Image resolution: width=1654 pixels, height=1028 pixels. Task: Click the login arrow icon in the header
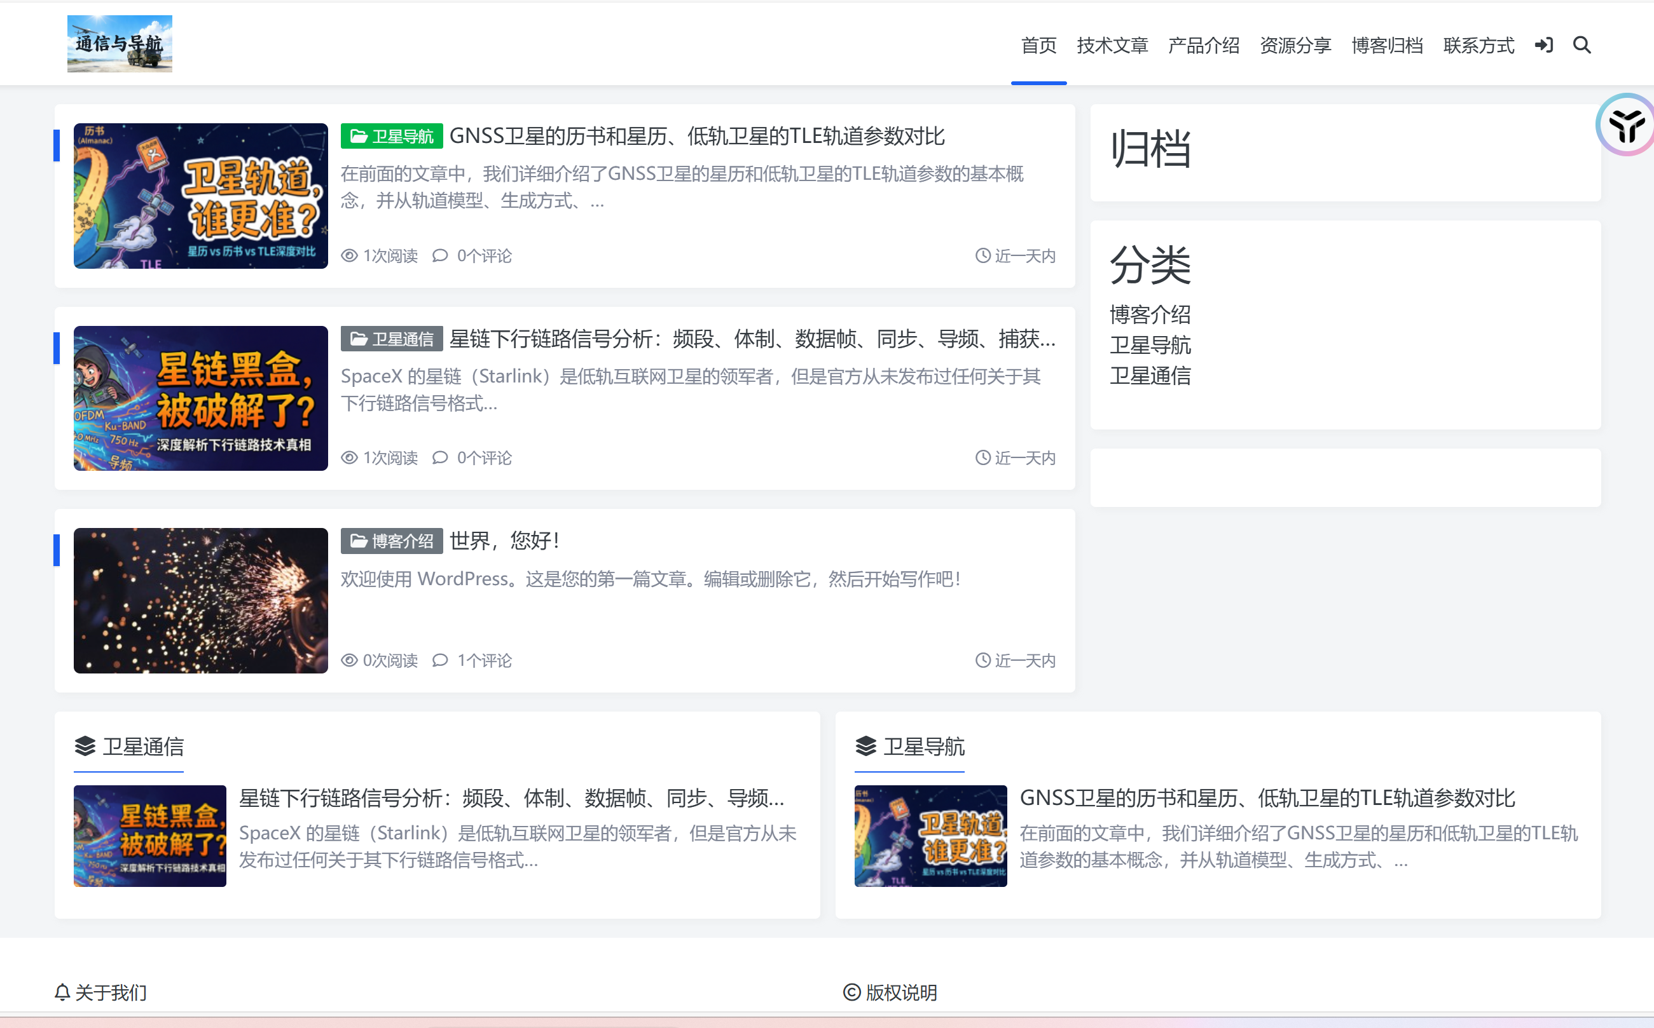click(1544, 45)
